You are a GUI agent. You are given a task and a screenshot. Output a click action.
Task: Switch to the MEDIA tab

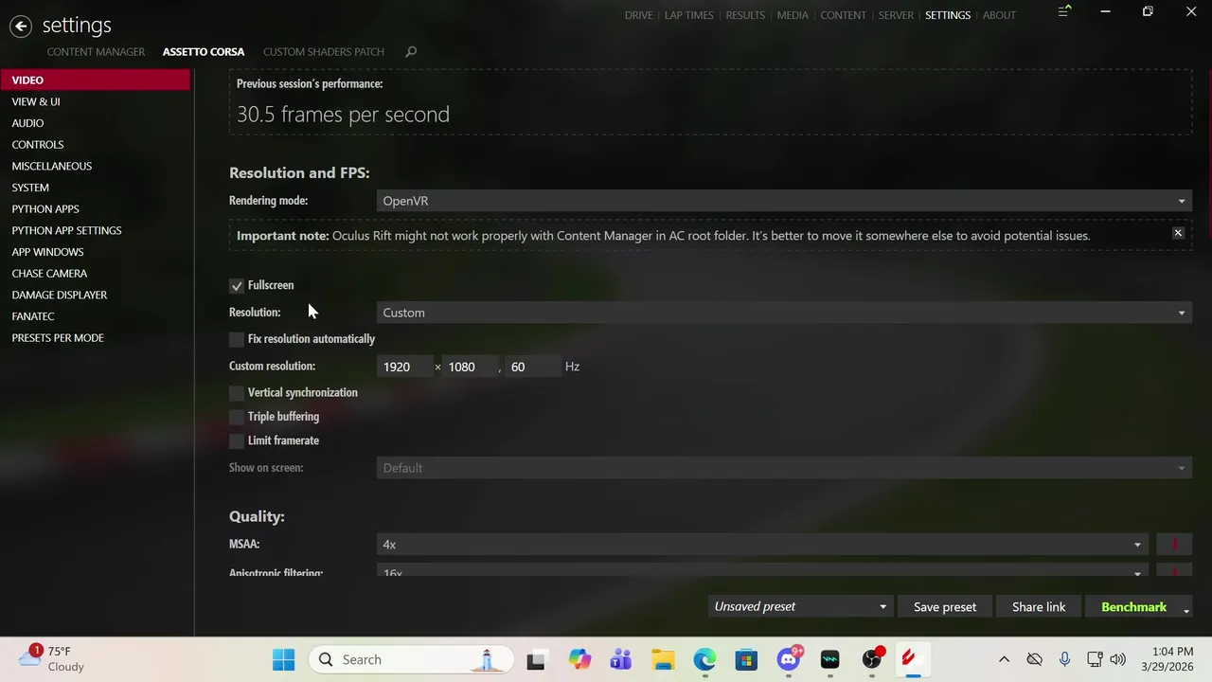click(793, 15)
